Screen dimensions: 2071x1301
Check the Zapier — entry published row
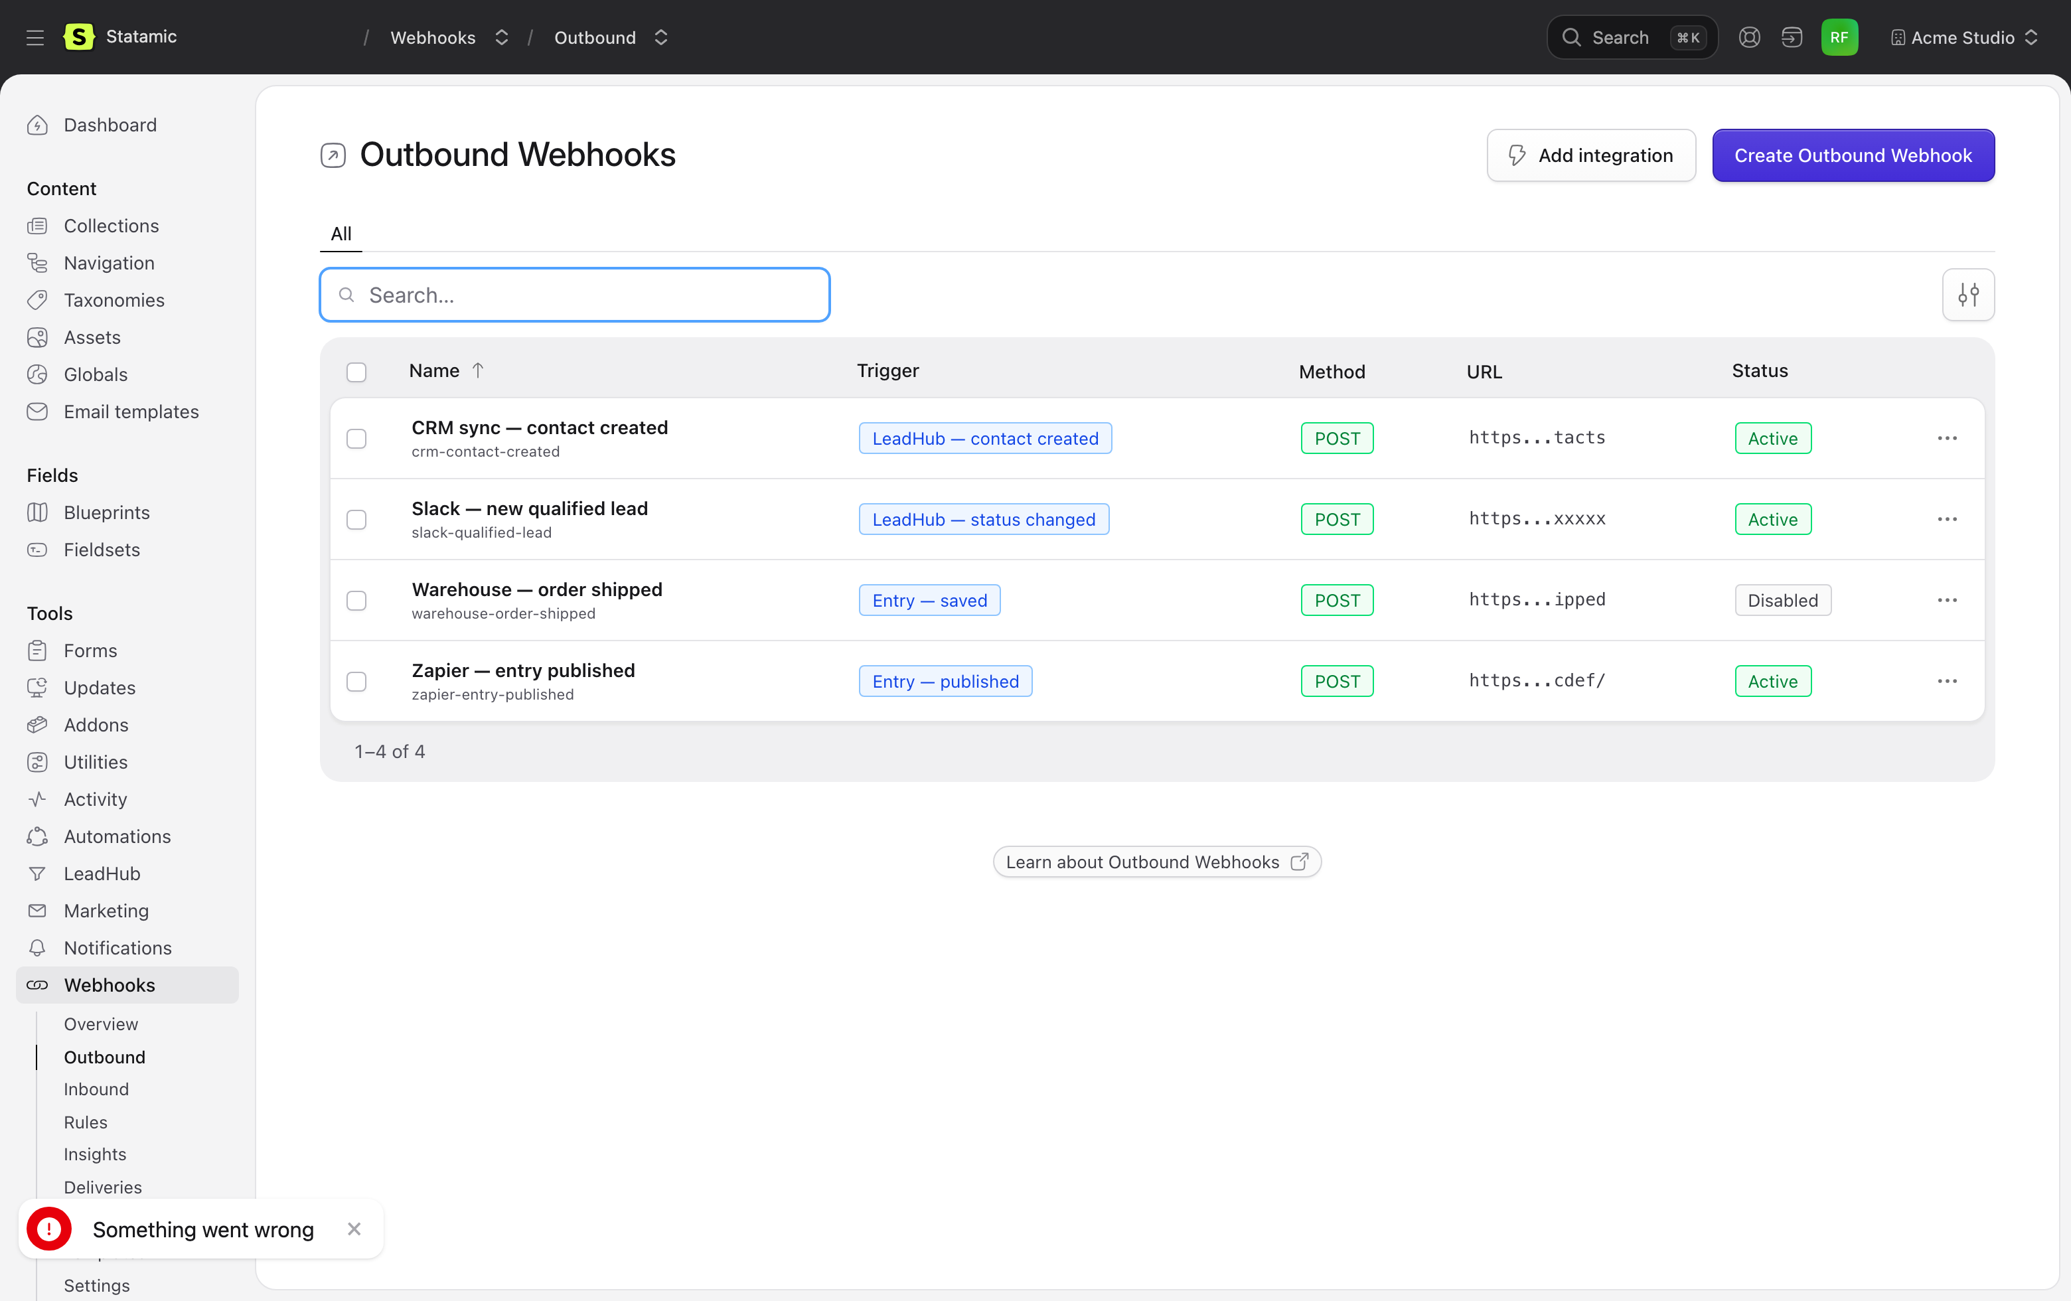coord(356,681)
